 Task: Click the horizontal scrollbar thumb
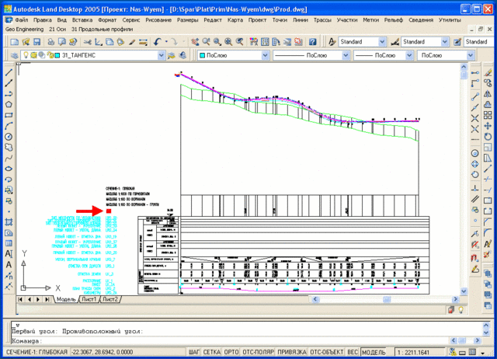[x=387, y=299]
